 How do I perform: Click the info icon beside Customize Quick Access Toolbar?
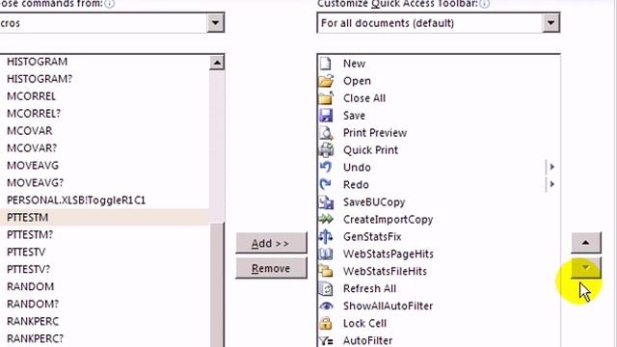tap(484, 4)
